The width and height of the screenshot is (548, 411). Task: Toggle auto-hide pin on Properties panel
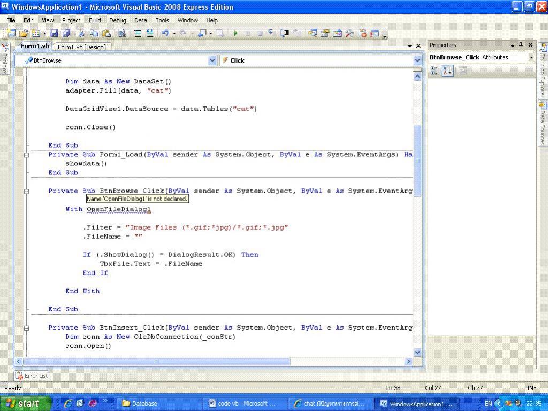pyautogui.click(x=521, y=45)
